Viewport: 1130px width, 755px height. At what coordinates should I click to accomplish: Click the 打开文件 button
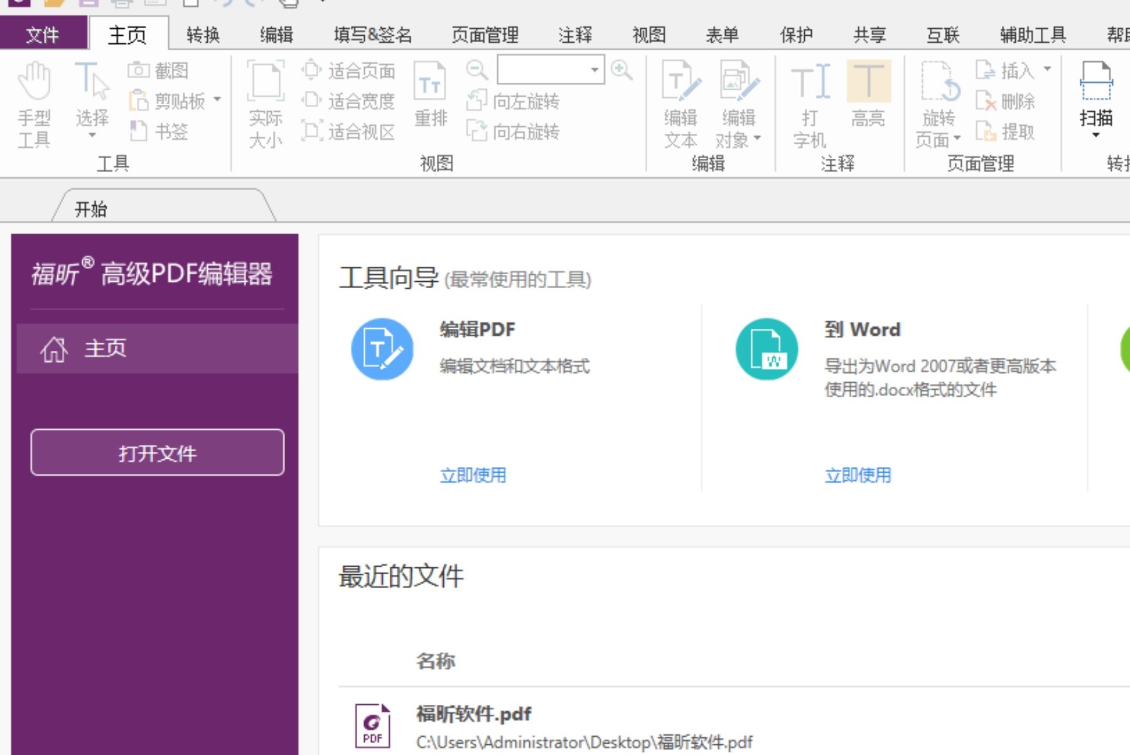click(x=156, y=452)
